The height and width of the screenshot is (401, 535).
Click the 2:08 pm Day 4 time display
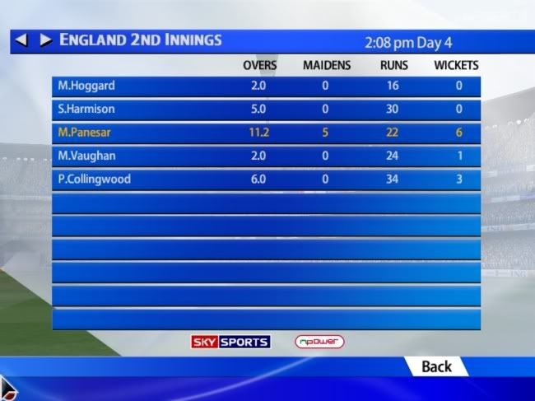tap(408, 43)
